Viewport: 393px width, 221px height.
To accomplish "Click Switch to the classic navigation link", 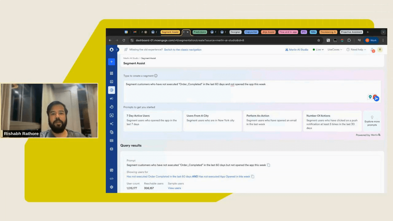I will 183,50.
